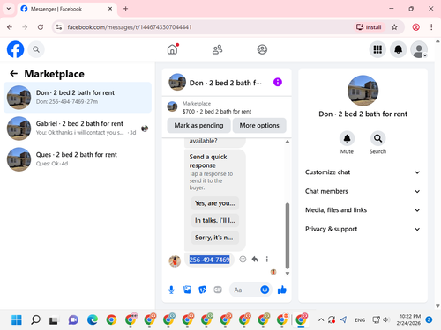This screenshot has height=330, width=441.
Task: Go to the Home feed icon
Action: 173,49
